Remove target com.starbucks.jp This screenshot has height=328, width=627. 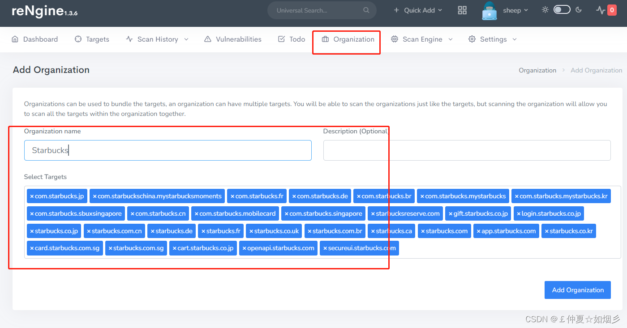[32, 196]
